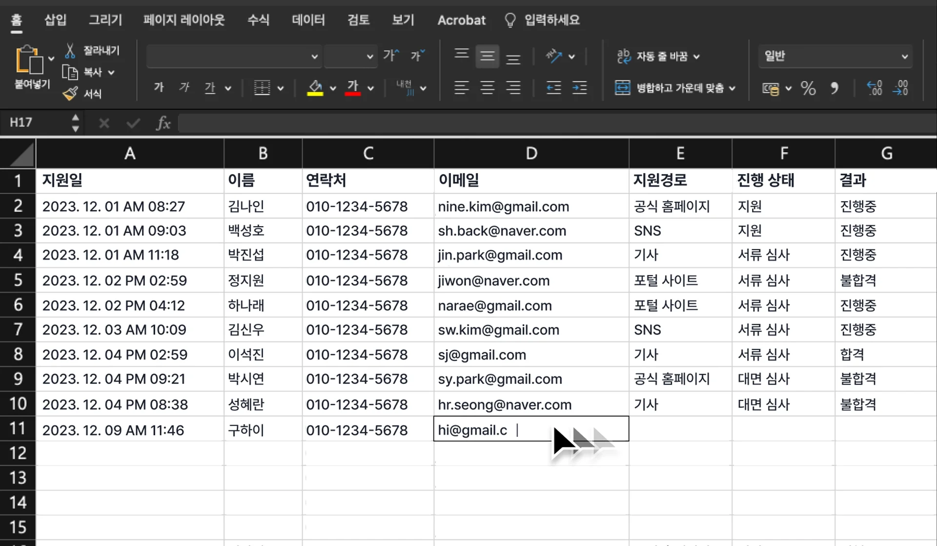Image resolution: width=937 pixels, height=546 pixels.
Task: Expand the border style dropdown arrow
Action: pos(281,88)
